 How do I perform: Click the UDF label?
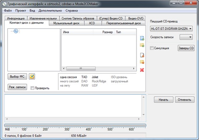pyautogui.click(x=95, y=86)
